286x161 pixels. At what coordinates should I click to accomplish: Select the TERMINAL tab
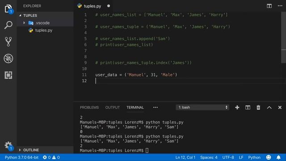[135, 107]
